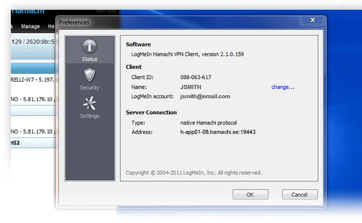Click the Status label in sidebar
The height and width of the screenshot is (223, 362).
pos(90,59)
